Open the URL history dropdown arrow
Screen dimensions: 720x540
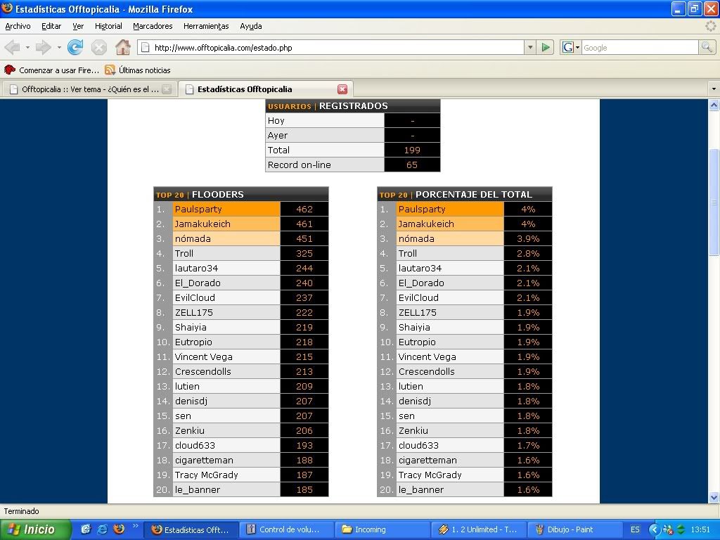(530, 48)
